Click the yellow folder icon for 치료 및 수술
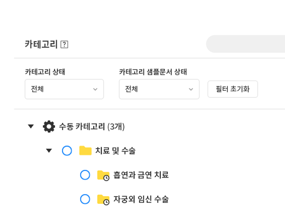 [85, 151]
